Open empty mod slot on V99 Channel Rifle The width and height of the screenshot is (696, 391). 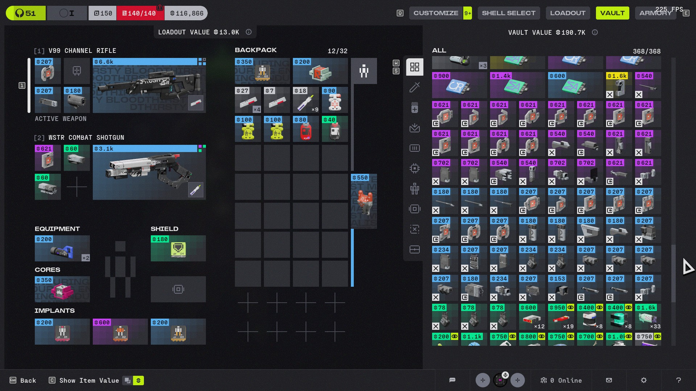(77, 71)
